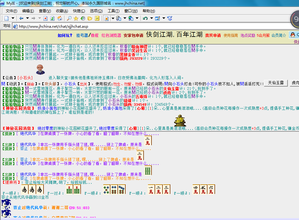This screenshot has height=220, width=299.
Task: Toggle the popup filter page icon
Action: (x=106, y=18)
